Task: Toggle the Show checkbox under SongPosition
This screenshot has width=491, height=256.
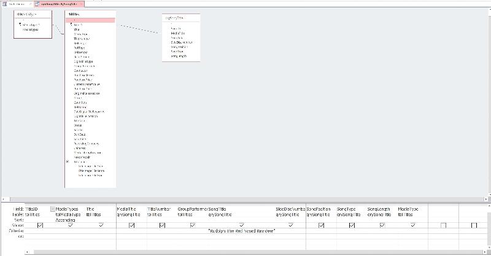Action: pyautogui.click(x=321, y=225)
